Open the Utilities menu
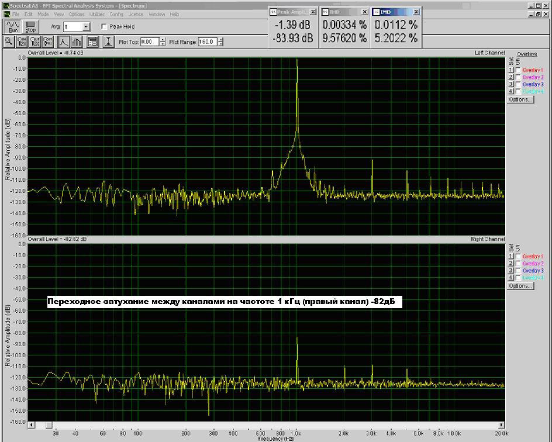This screenshot has width=552, height=442. [97, 14]
